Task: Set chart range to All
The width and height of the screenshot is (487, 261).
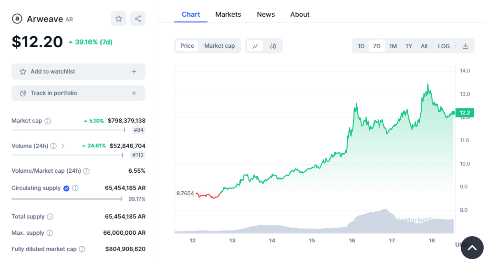Action: 424,46
